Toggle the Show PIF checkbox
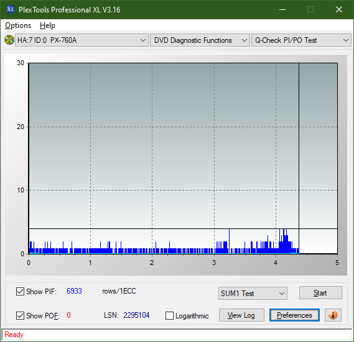The width and height of the screenshot is (354, 342). point(20,291)
